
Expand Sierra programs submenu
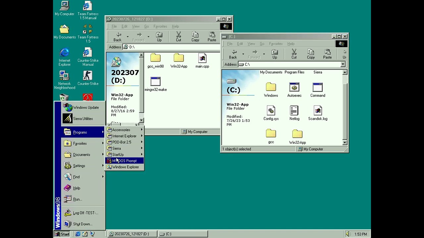tap(125, 148)
